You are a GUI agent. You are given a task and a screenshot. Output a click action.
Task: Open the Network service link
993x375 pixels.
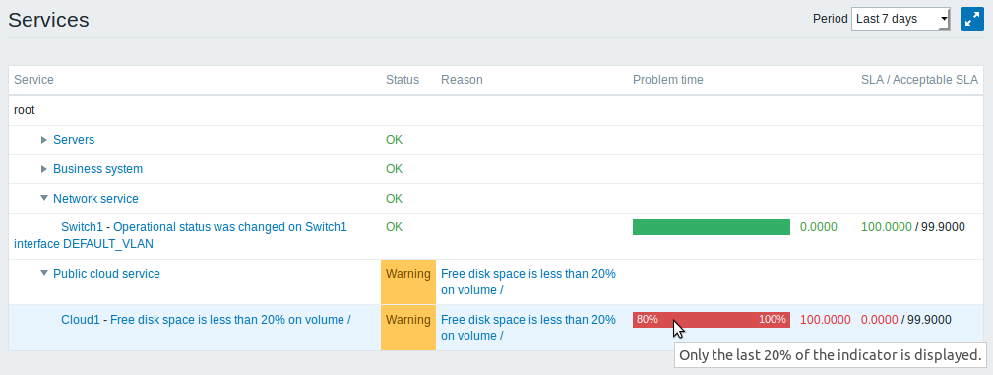click(95, 198)
